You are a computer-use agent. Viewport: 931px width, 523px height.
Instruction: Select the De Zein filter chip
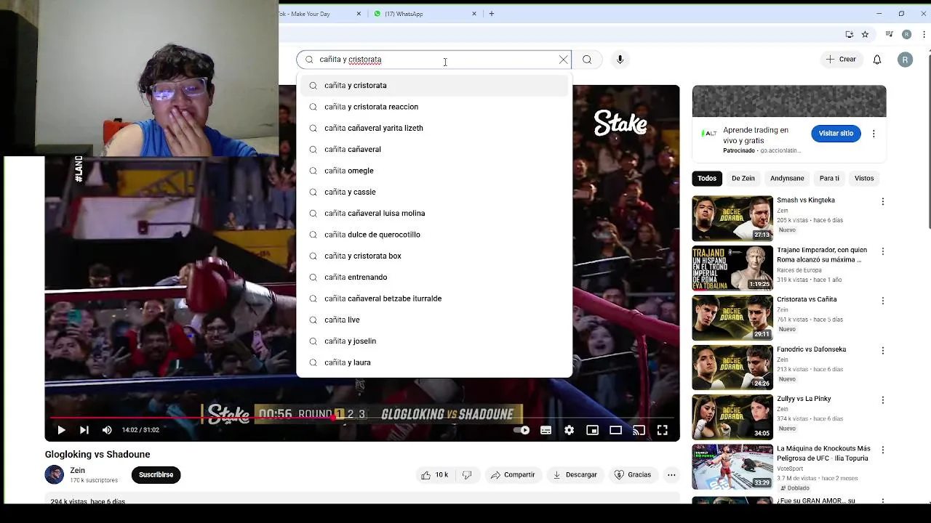(743, 178)
